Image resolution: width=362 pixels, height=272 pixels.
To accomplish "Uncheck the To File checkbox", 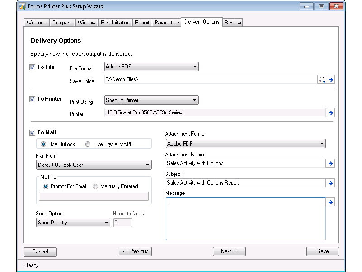I will click(32, 67).
